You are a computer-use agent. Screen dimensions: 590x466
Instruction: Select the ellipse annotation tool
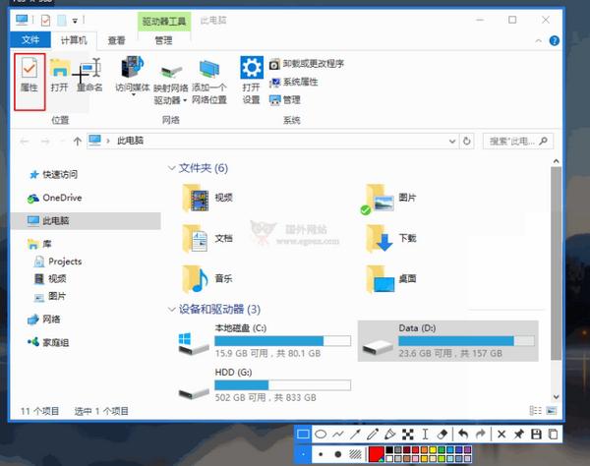coord(321,435)
